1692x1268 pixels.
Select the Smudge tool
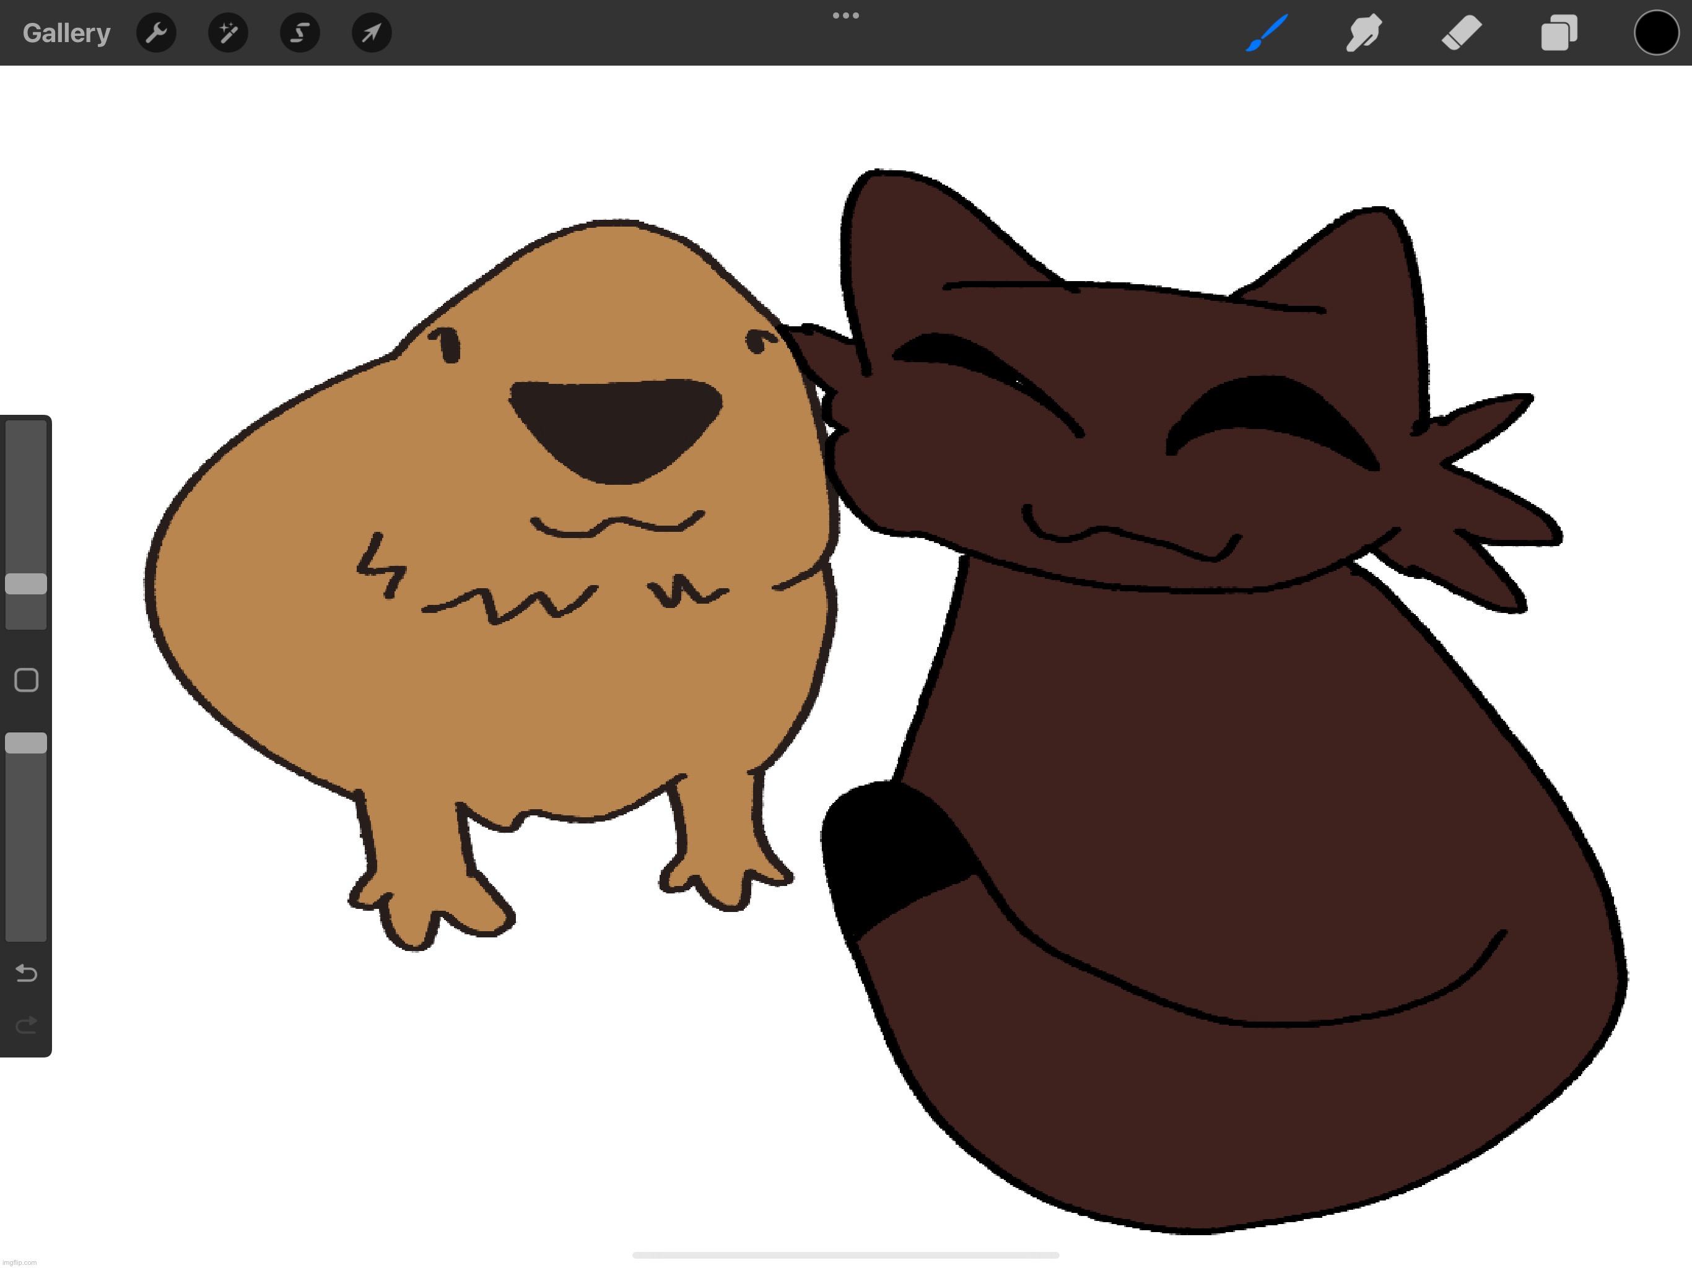1364,33
